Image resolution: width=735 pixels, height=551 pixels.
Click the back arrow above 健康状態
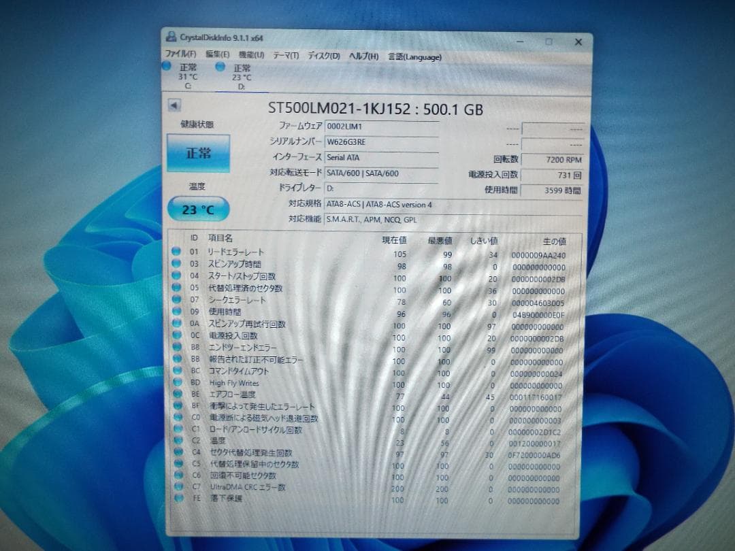click(176, 106)
